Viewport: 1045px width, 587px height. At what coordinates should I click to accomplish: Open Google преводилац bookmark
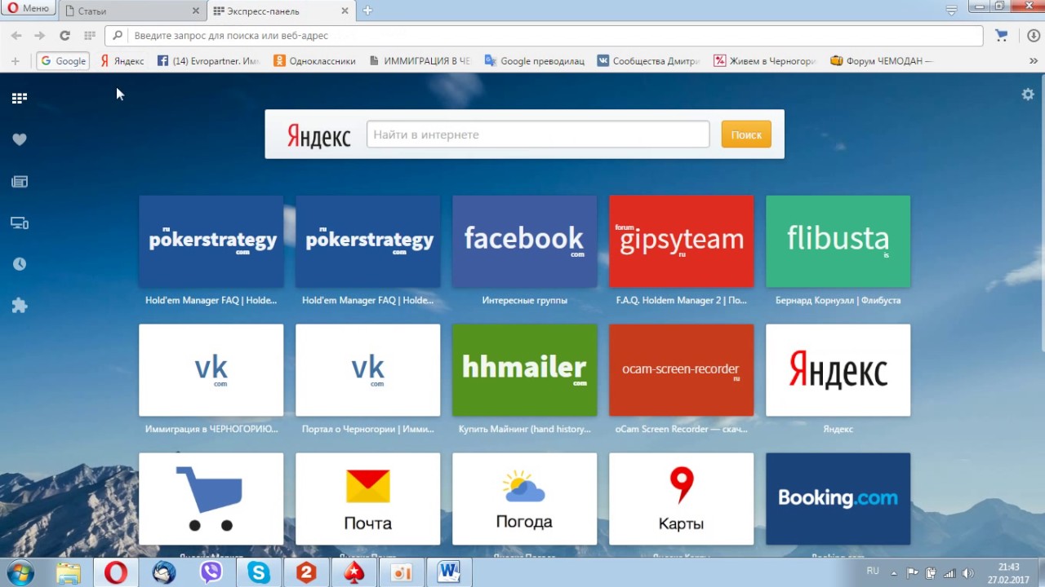tap(535, 61)
